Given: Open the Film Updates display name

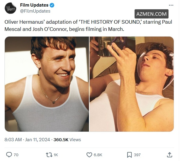Looking at the screenshot, I should pyautogui.click(x=34, y=5).
